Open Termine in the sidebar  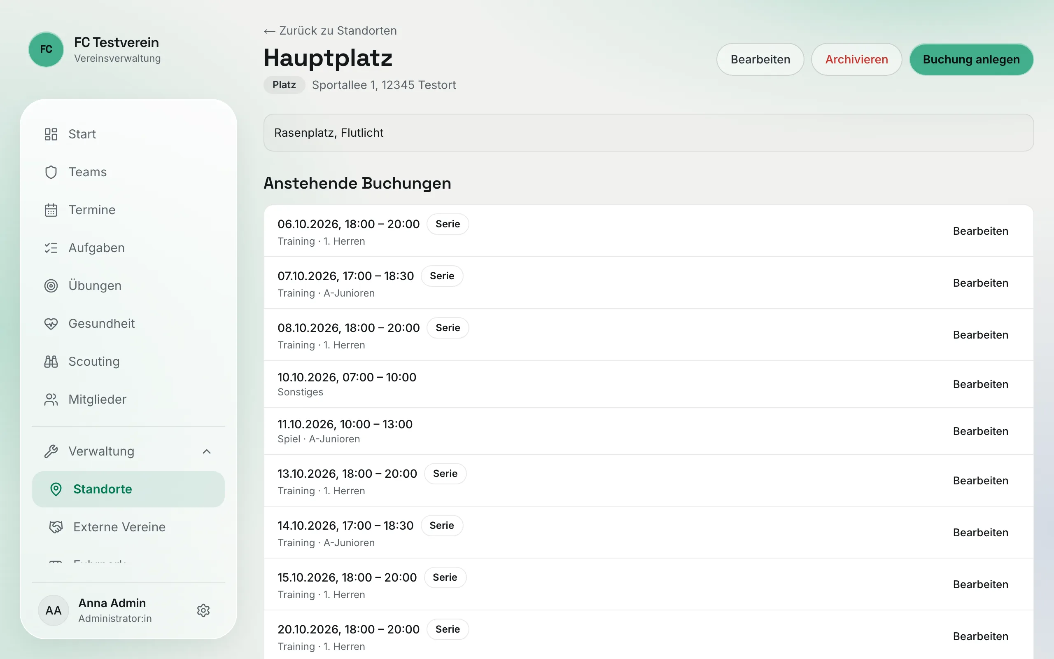click(128, 210)
